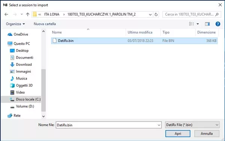Open the help question mark
The height and width of the screenshot is (141, 225).
217,24
